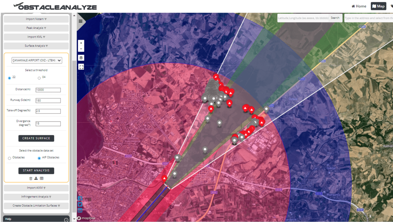The width and height of the screenshot is (393, 222).
Task: Toggle the sidebar with the hamburger icon
Action: tap(81, 21)
